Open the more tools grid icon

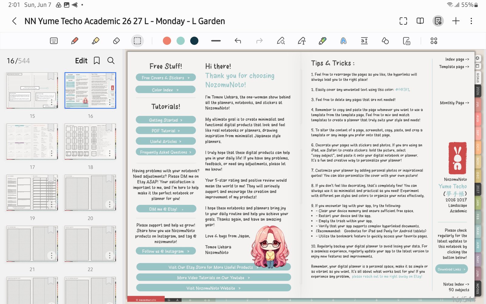434,41
